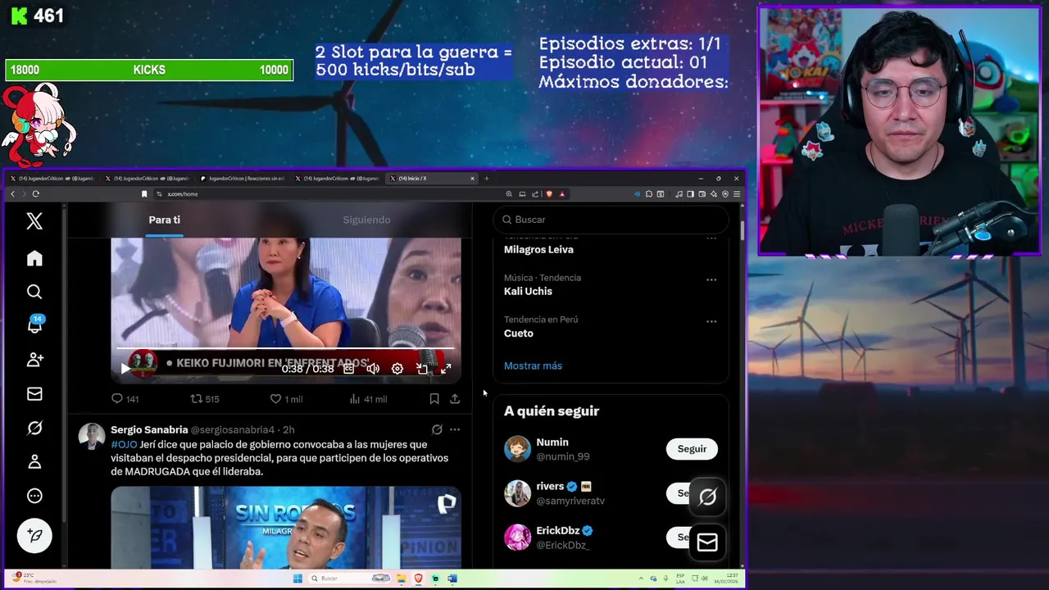Click the Brave shield icon in address bar

pyautogui.click(x=549, y=194)
